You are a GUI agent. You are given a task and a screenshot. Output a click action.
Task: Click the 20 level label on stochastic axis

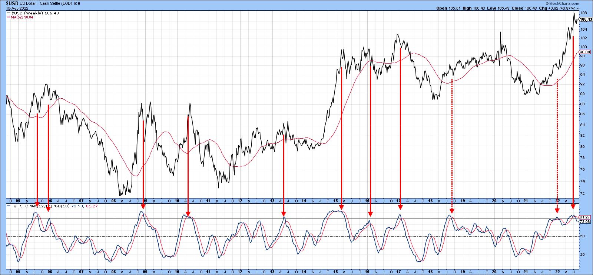(582, 255)
